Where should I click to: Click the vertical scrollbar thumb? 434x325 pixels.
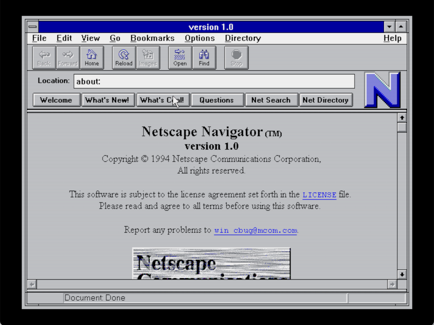402,127
